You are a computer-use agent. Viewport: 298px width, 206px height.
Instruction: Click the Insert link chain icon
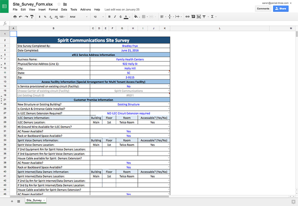(x=187, y=17)
